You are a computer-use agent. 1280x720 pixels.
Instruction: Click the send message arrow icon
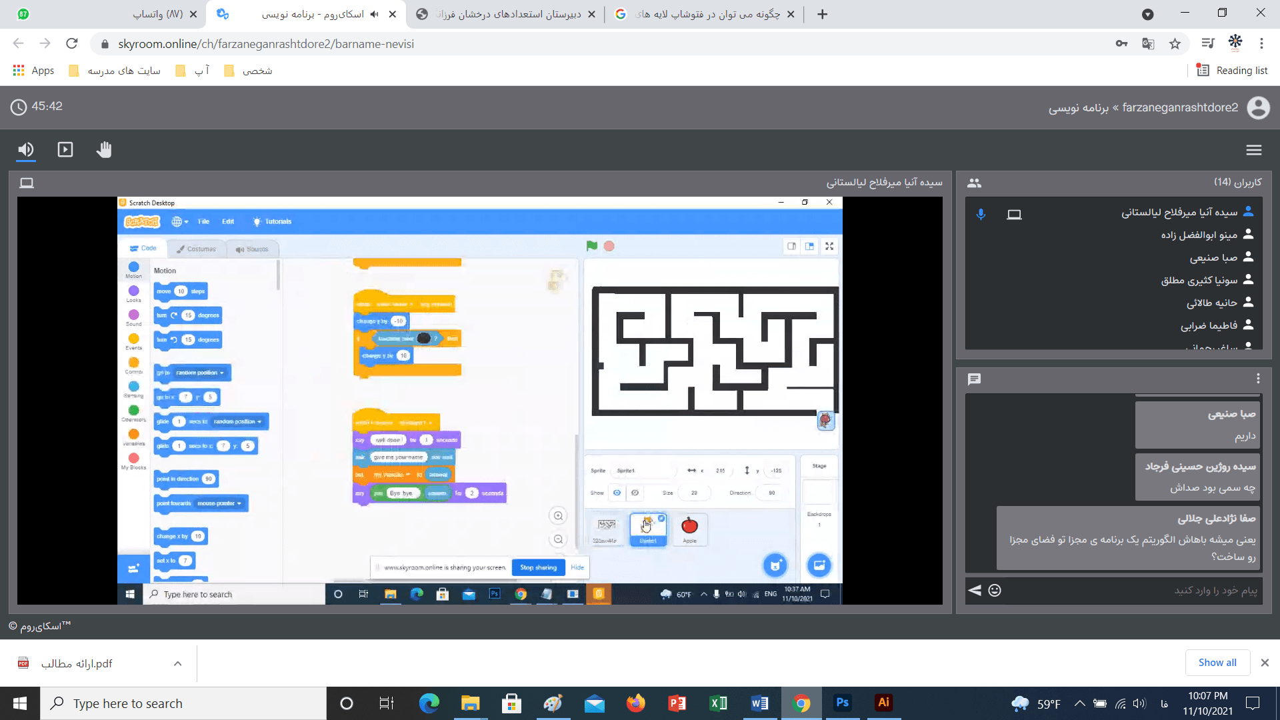tap(975, 591)
